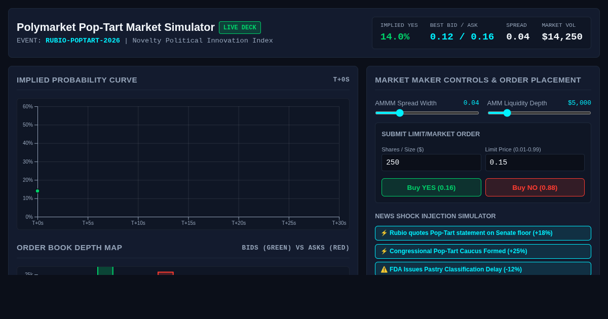Click the NEWS SHOCK INJECTION SIMULATOR heading

[435, 216]
